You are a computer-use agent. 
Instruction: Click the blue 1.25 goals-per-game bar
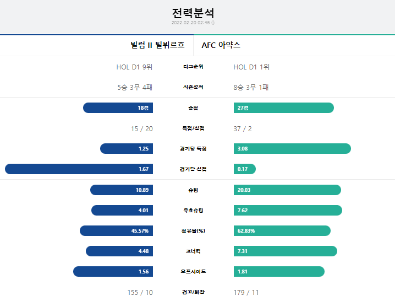click(127, 149)
